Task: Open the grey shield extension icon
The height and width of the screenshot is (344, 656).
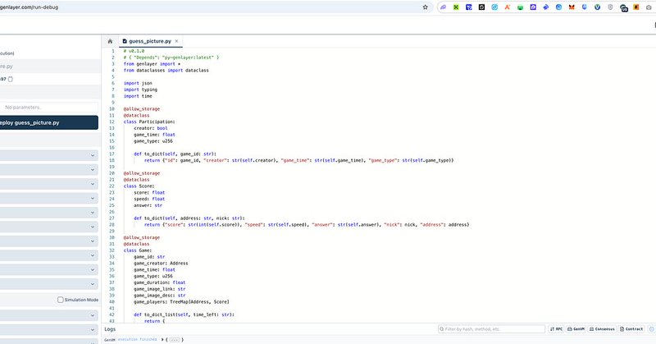Action: pos(610,7)
